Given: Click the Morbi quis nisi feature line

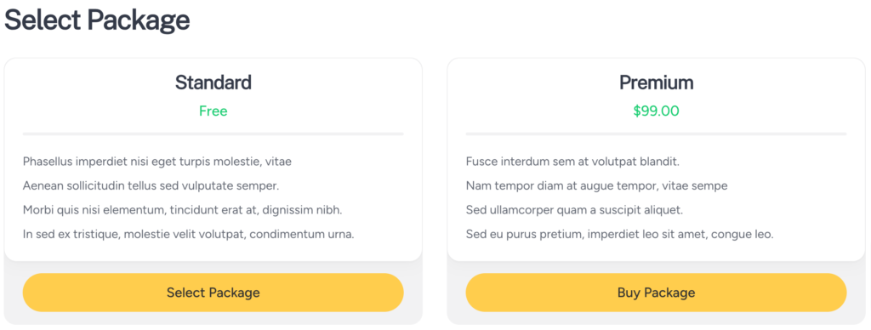Looking at the screenshot, I should tap(183, 210).
